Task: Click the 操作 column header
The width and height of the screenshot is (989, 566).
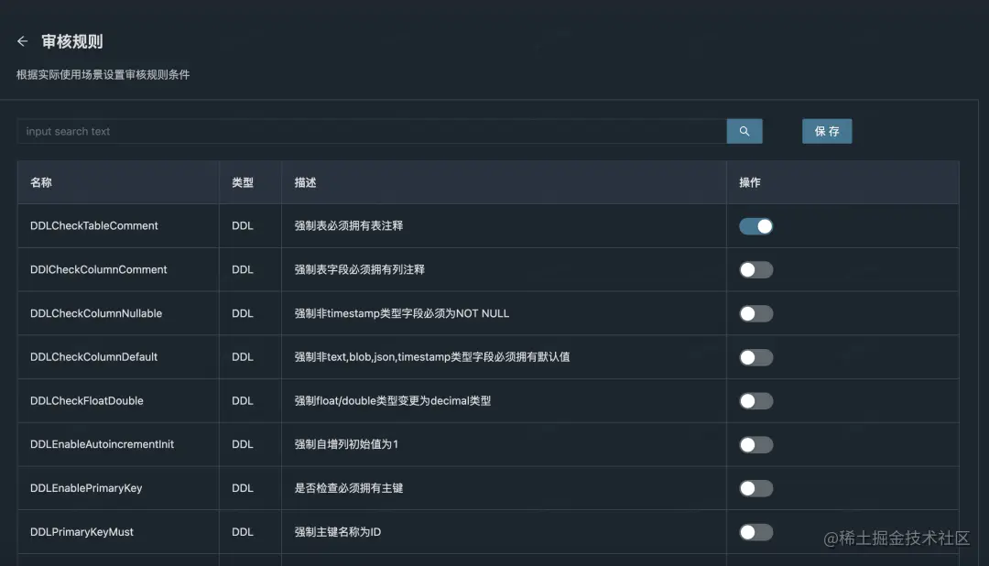Action: click(x=750, y=182)
